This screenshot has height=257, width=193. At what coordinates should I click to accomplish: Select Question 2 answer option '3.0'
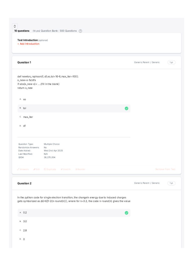[25, 221]
